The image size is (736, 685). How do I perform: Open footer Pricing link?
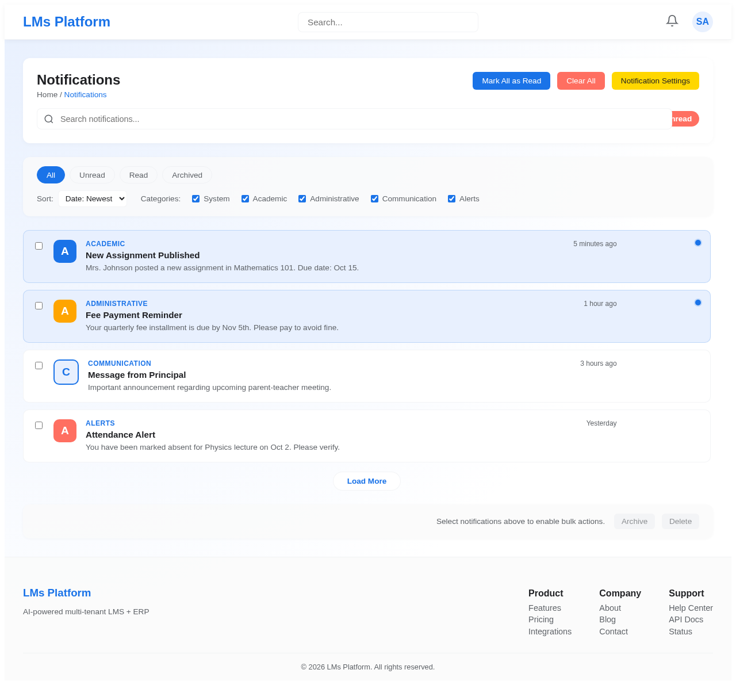click(x=541, y=619)
